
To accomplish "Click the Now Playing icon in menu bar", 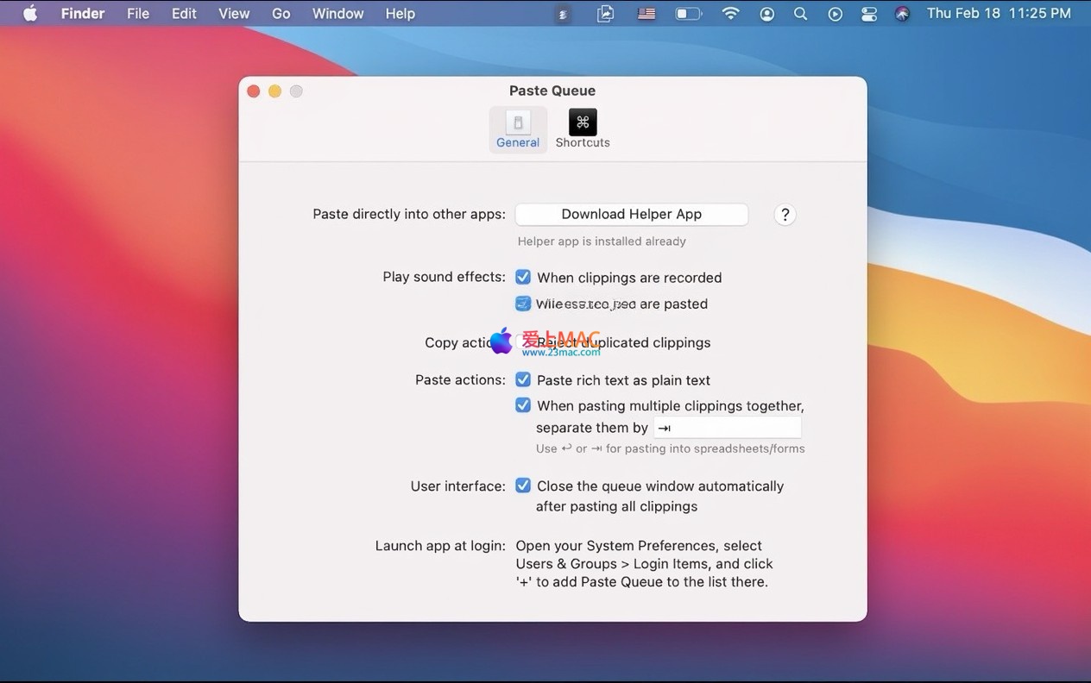I will tap(835, 14).
